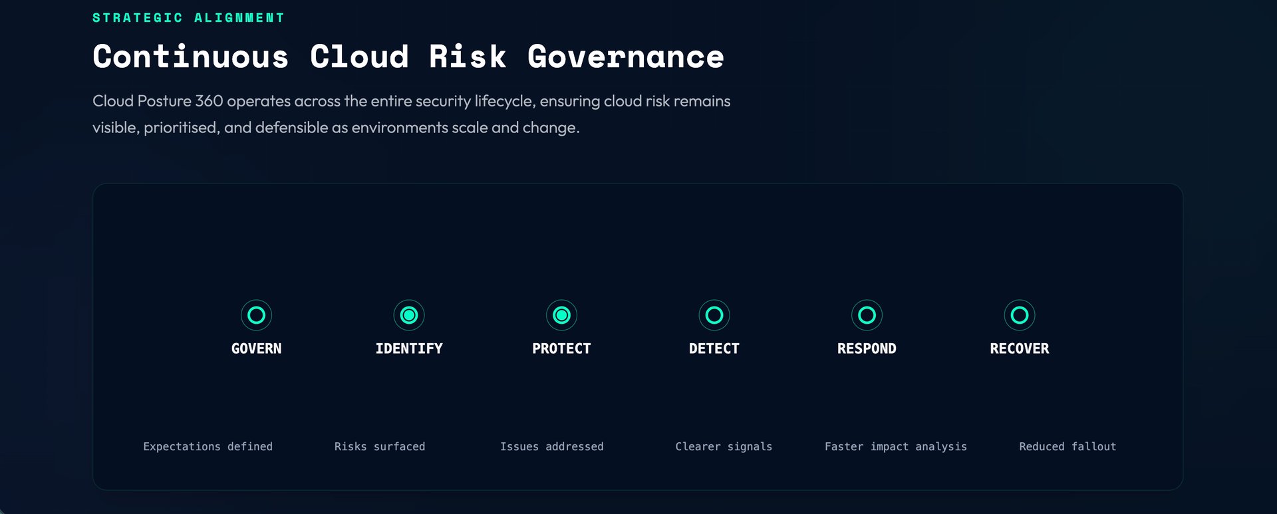The height and width of the screenshot is (514, 1277).
Task: Click the Identify stage circle icon
Action: point(409,315)
